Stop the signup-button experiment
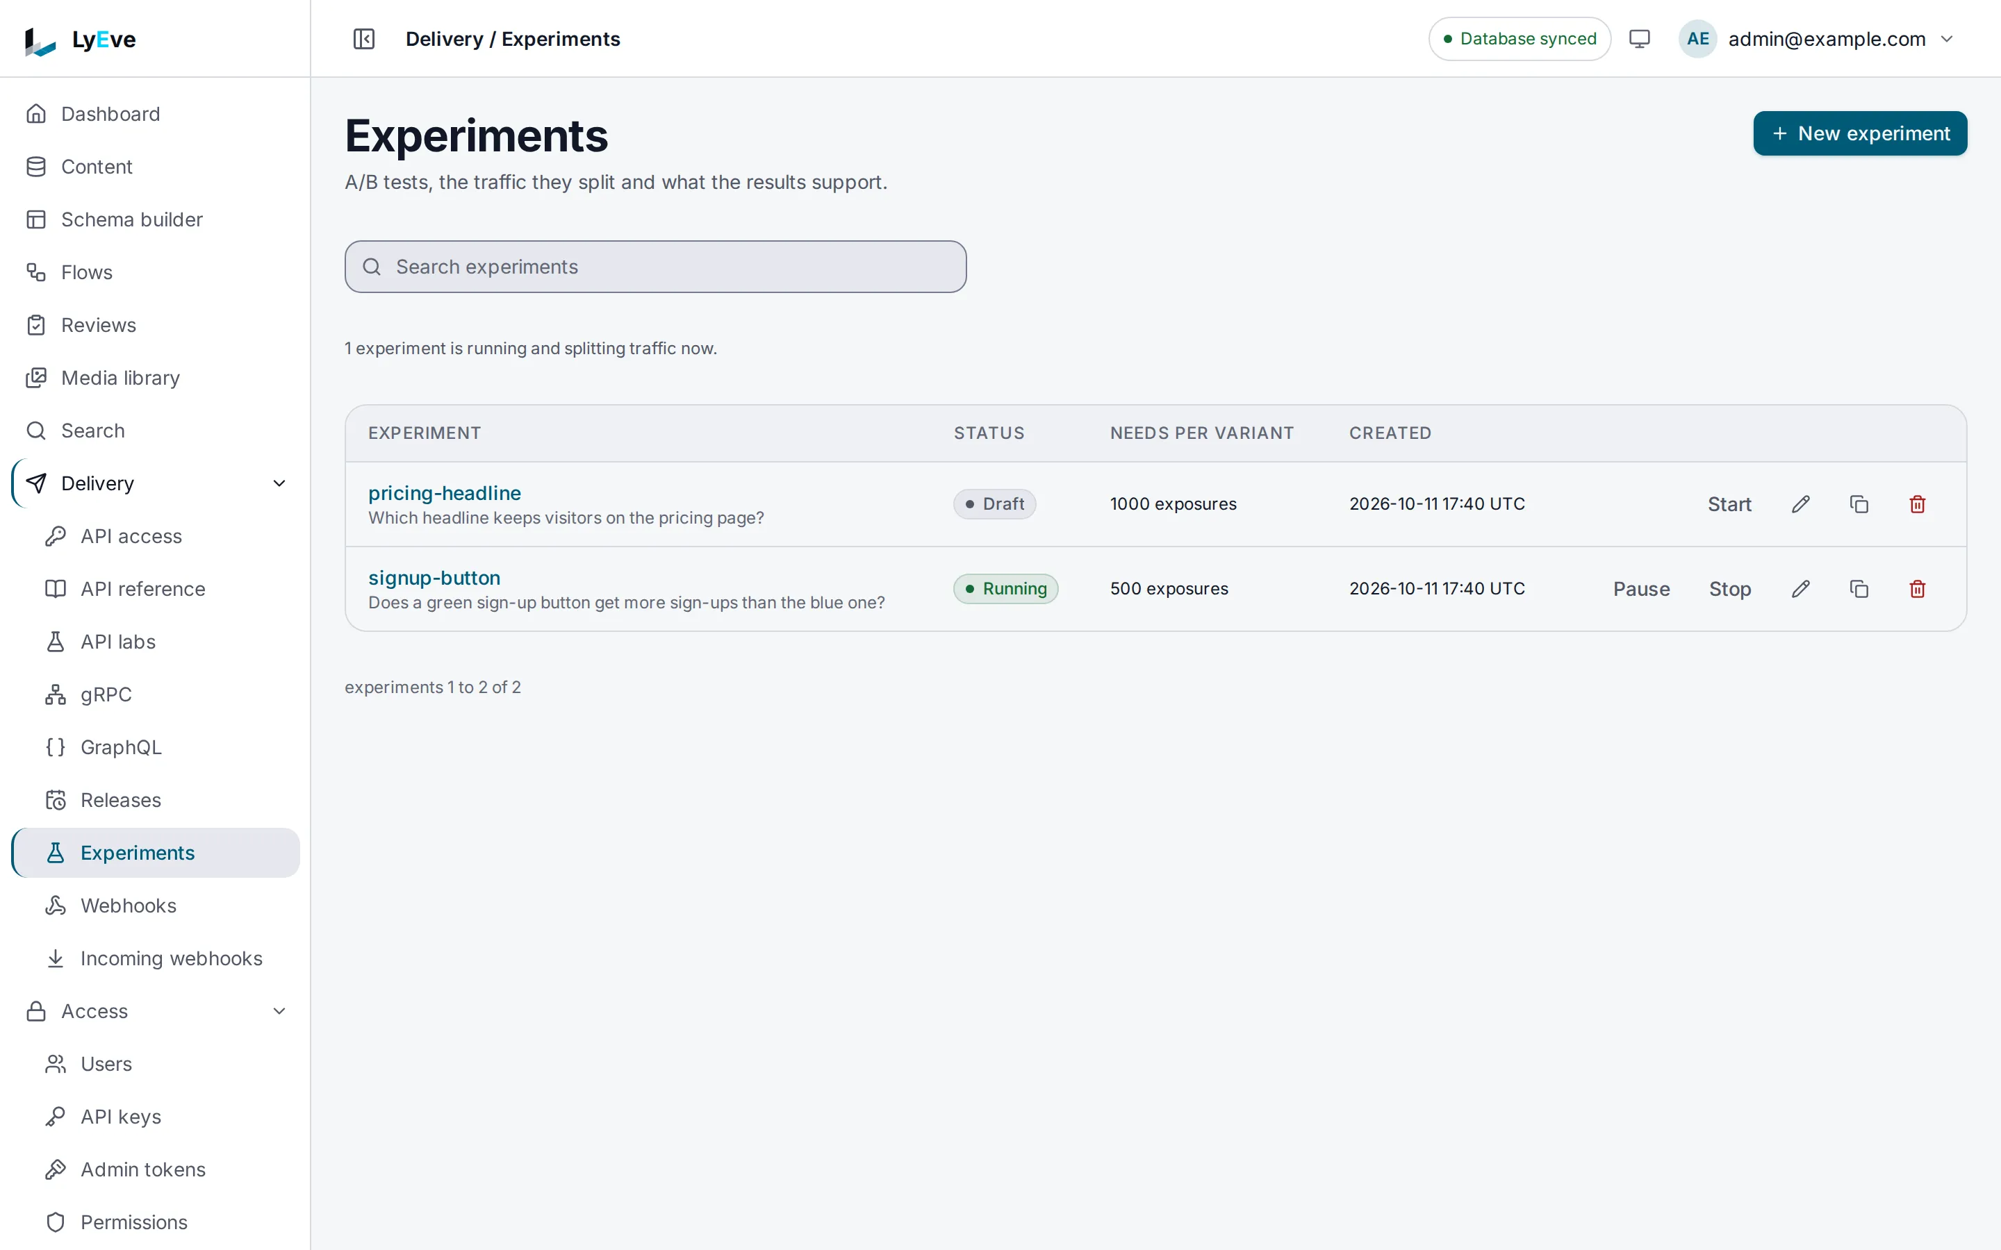Viewport: 2001px width, 1250px height. [x=1730, y=589]
